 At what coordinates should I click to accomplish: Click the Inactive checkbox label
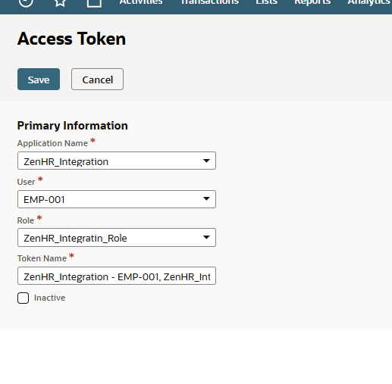click(49, 298)
